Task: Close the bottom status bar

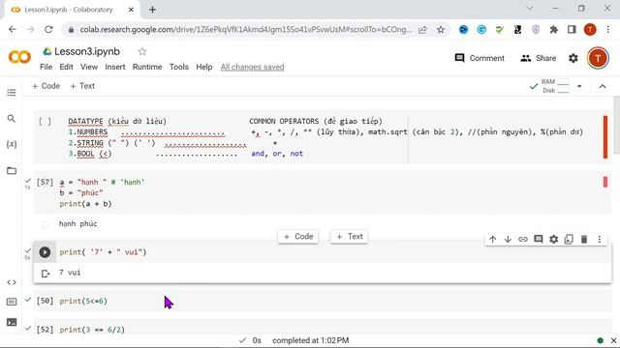Action: tap(613, 340)
